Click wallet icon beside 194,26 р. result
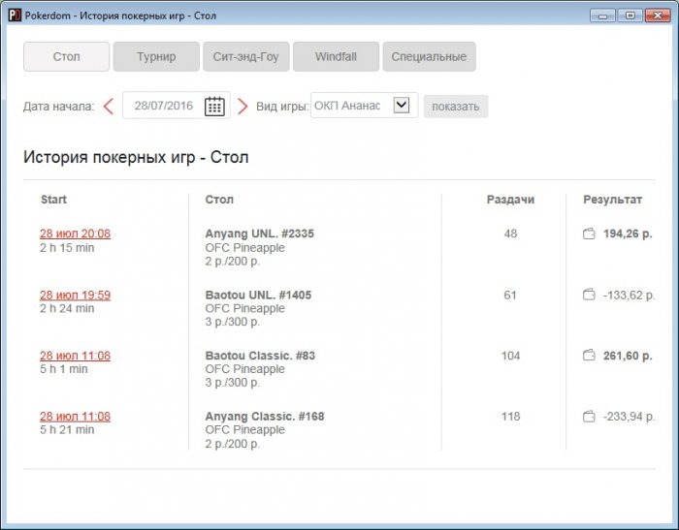The image size is (679, 530). (588, 234)
